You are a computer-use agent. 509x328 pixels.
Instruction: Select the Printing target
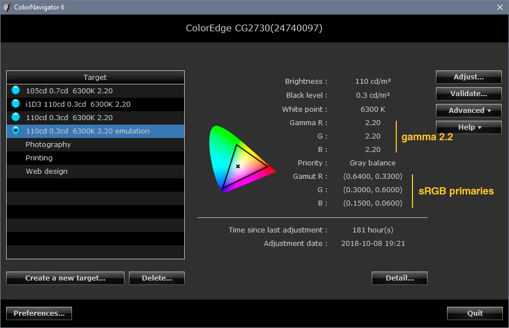[x=95, y=158]
